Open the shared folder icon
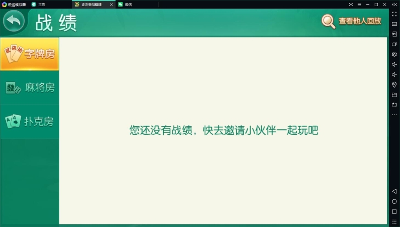This screenshot has width=400, height=227. coord(394,94)
